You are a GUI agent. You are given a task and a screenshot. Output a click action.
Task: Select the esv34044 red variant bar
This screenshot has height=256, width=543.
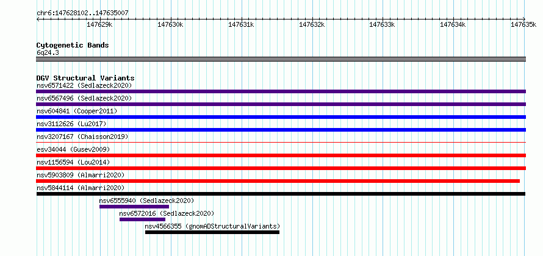click(x=281, y=155)
